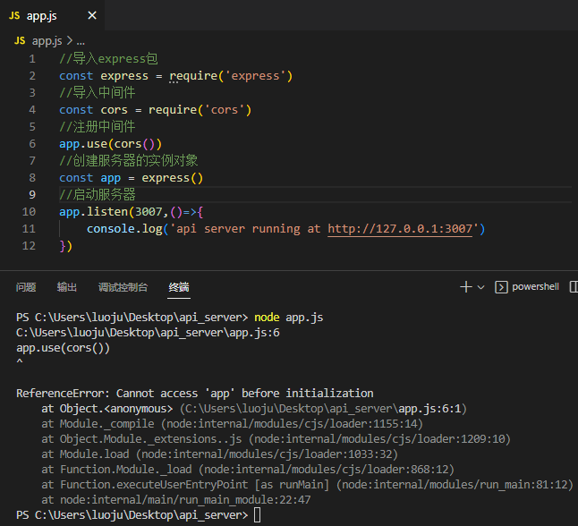The width and height of the screenshot is (578, 526).
Task: Click line number 10 in the gutter
Action: click(29, 212)
